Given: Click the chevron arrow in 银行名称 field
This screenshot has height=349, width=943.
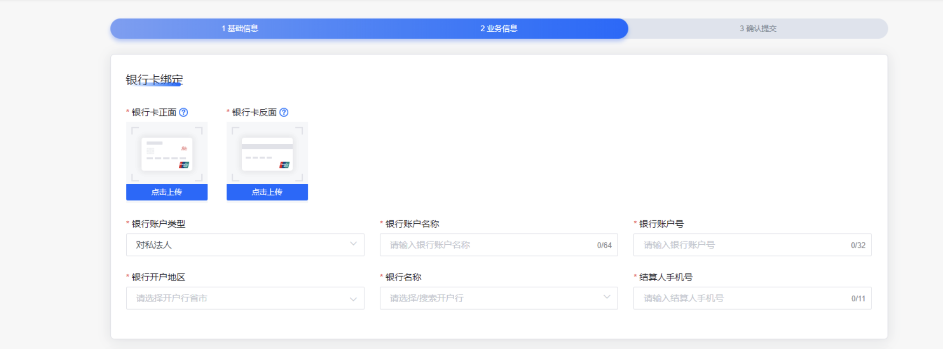Looking at the screenshot, I should coord(607,297).
